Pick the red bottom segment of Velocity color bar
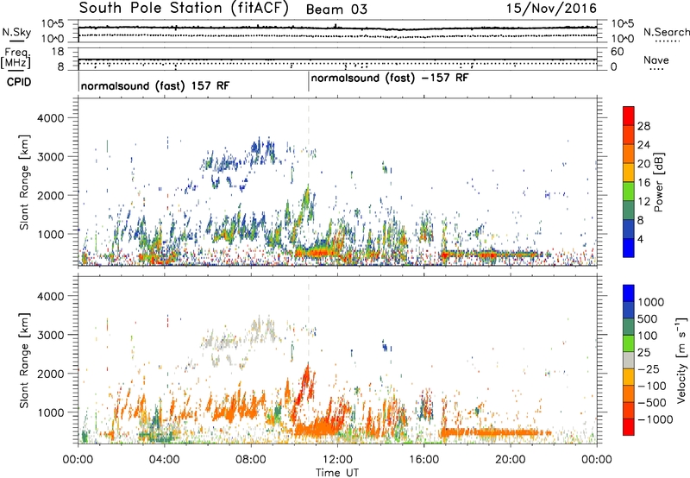 pos(629,427)
